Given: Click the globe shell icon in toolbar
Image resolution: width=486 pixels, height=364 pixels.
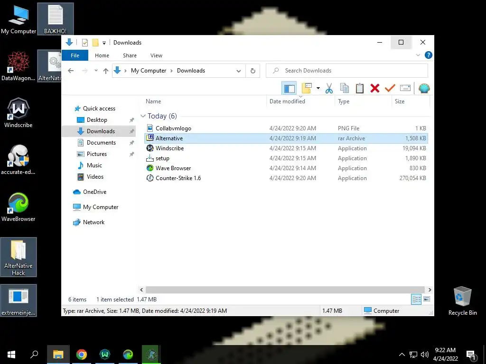Looking at the screenshot, I should click(x=424, y=89).
